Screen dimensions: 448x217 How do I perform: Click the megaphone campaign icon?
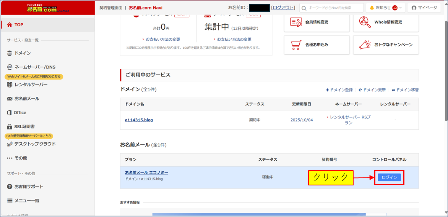[x=365, y=45]
